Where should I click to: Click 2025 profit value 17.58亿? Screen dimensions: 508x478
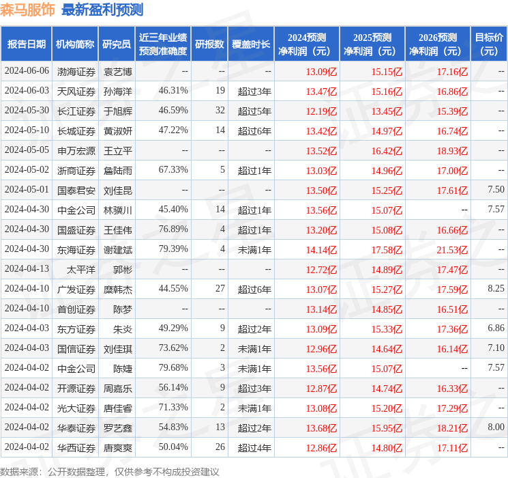(387, 250)
